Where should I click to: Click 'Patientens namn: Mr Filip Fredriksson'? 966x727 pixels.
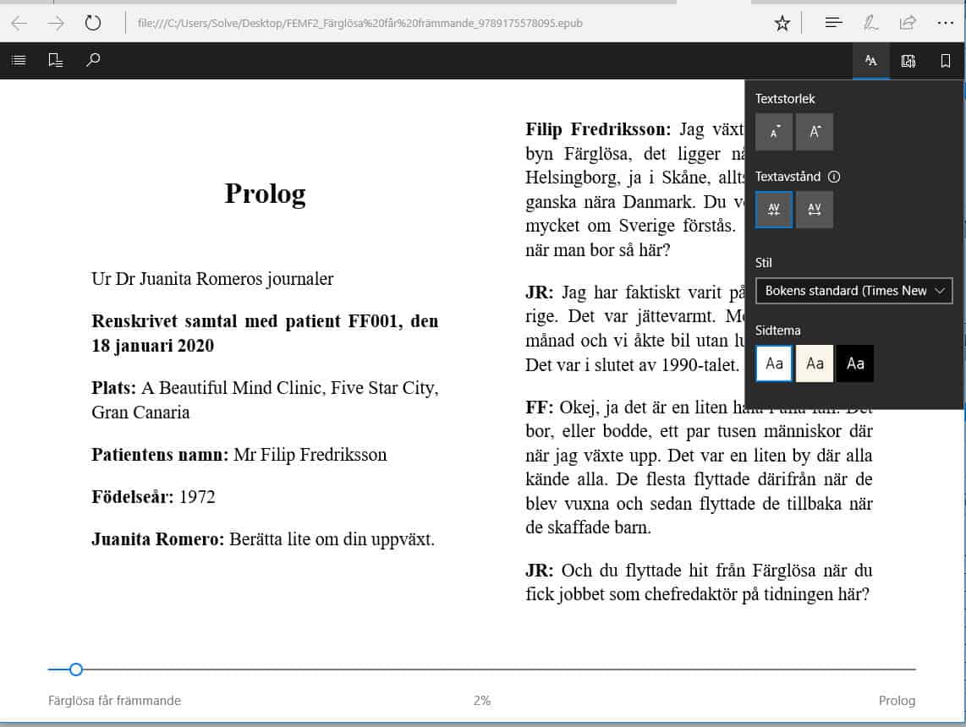(x=239, y=455)
